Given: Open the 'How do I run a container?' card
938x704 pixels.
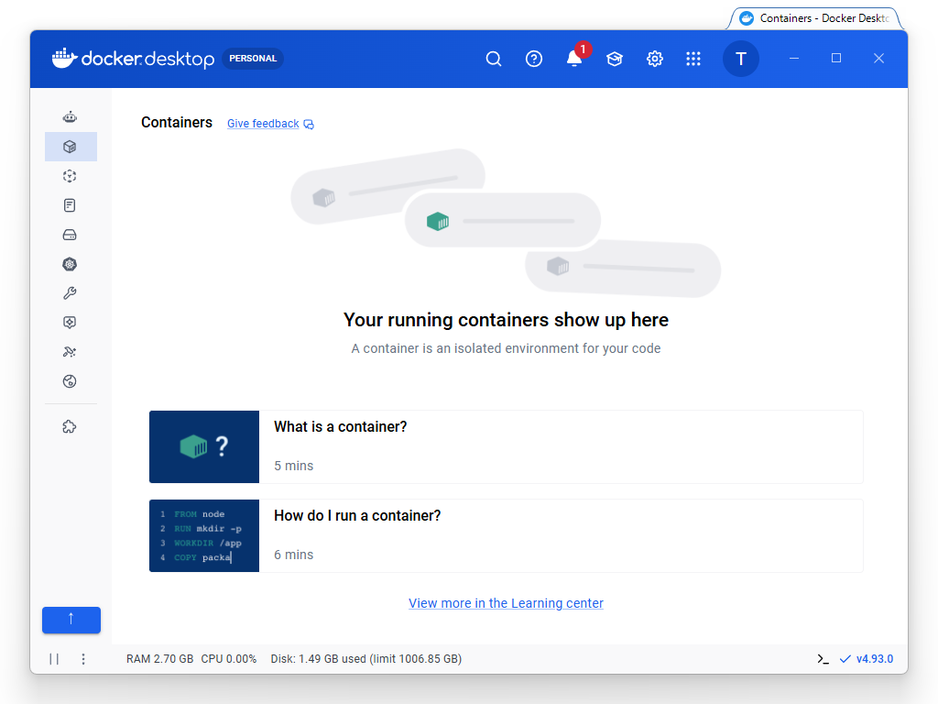Looking at the screenshot, I should click(x=506, y=535).
